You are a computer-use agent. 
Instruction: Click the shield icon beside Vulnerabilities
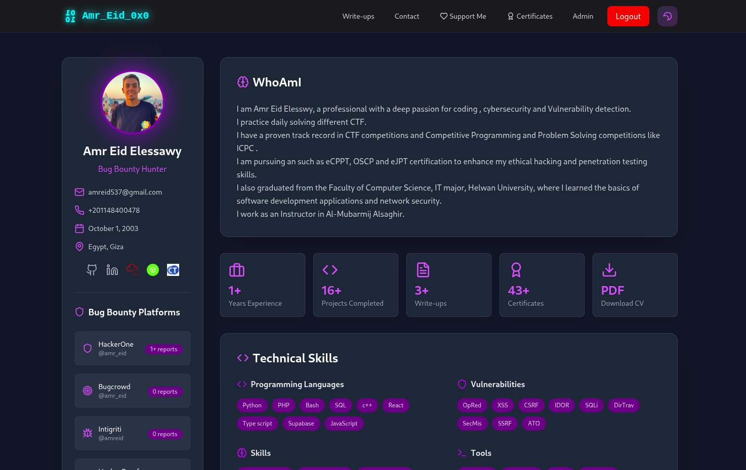tap(462, 384)
